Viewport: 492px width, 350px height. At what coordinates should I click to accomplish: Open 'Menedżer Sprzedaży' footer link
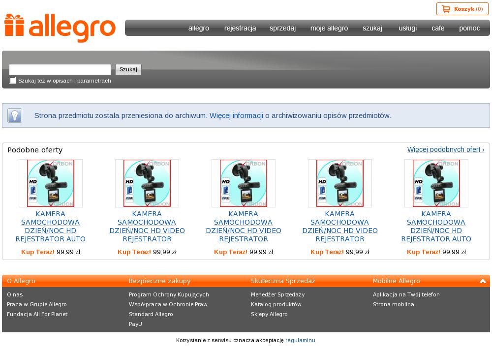point(277,295)
